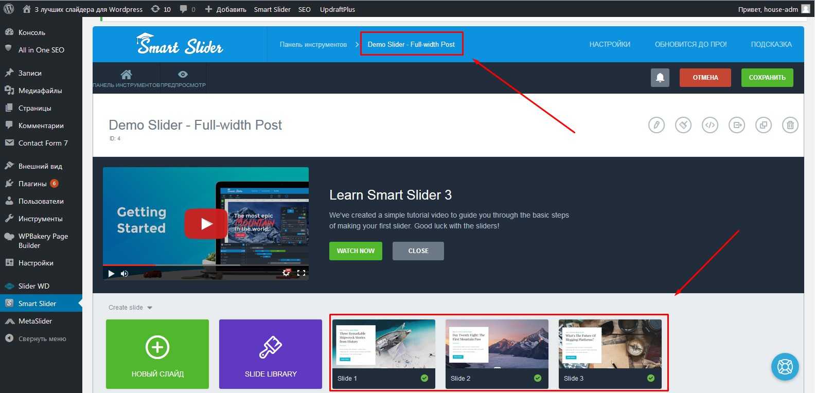Open the notifications bell icon
Viewport: 815px width, 393px height.
660,78
